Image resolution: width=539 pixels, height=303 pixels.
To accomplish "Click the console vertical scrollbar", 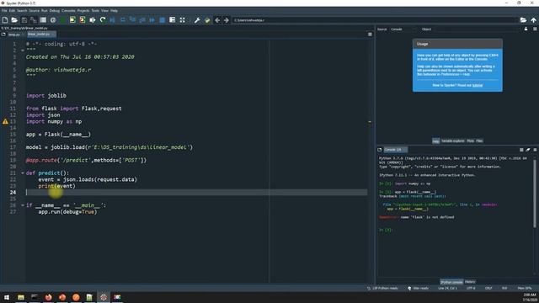I will [x=535, y=194].
